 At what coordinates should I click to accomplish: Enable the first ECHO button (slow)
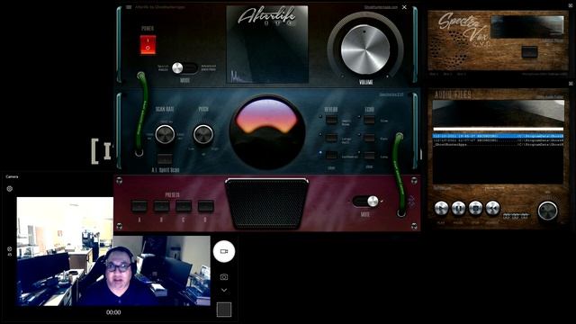369,120
